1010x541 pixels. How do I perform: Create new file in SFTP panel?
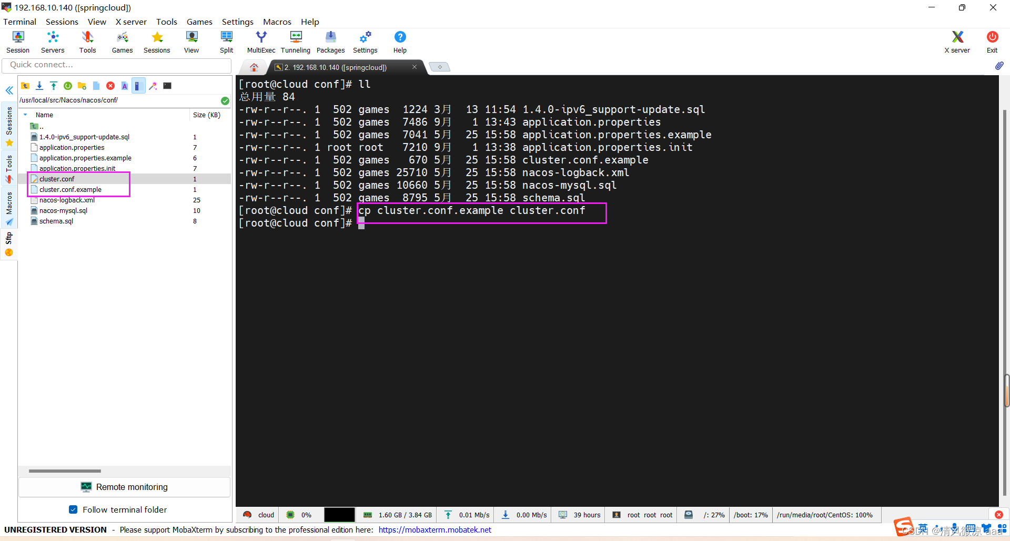[96, 86]
